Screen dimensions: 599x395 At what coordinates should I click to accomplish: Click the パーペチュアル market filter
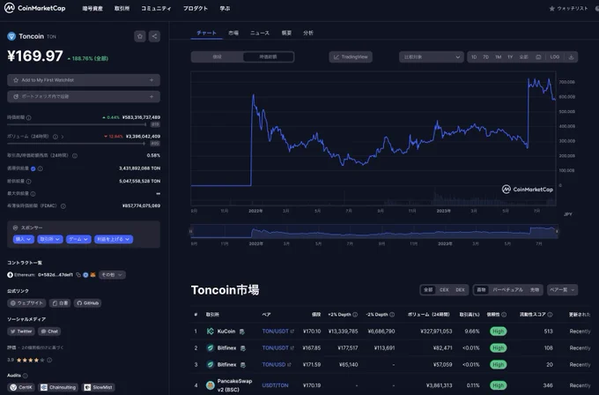click(x=507, y=290)
